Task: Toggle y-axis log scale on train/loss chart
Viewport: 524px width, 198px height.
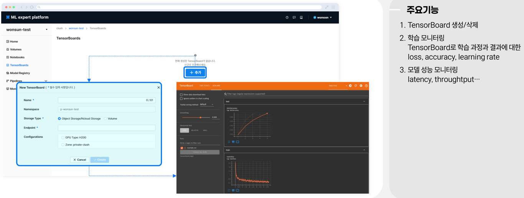Action: point(233,190)
